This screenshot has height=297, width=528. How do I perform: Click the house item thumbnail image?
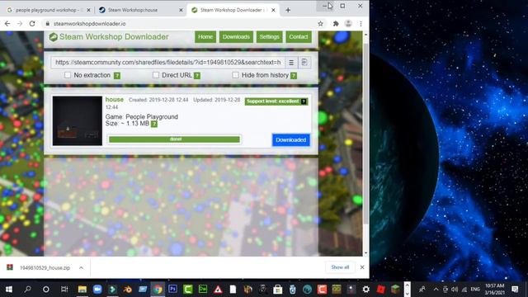click(x=78, y=121)
